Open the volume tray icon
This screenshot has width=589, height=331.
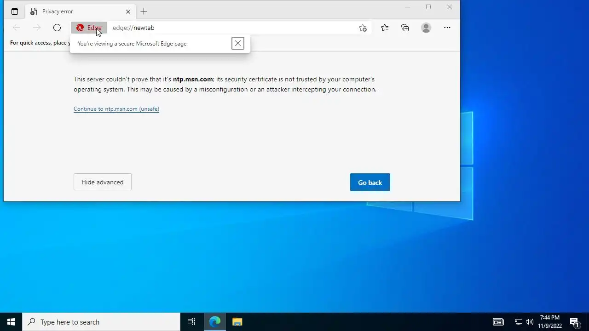(x=530, y=322)
